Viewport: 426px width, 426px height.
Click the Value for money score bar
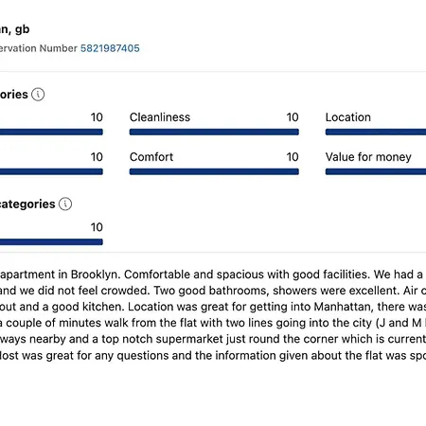point(376,171)
